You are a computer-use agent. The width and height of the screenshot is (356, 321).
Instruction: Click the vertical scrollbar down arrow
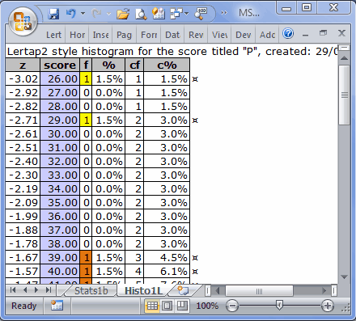tap(344, 277)
